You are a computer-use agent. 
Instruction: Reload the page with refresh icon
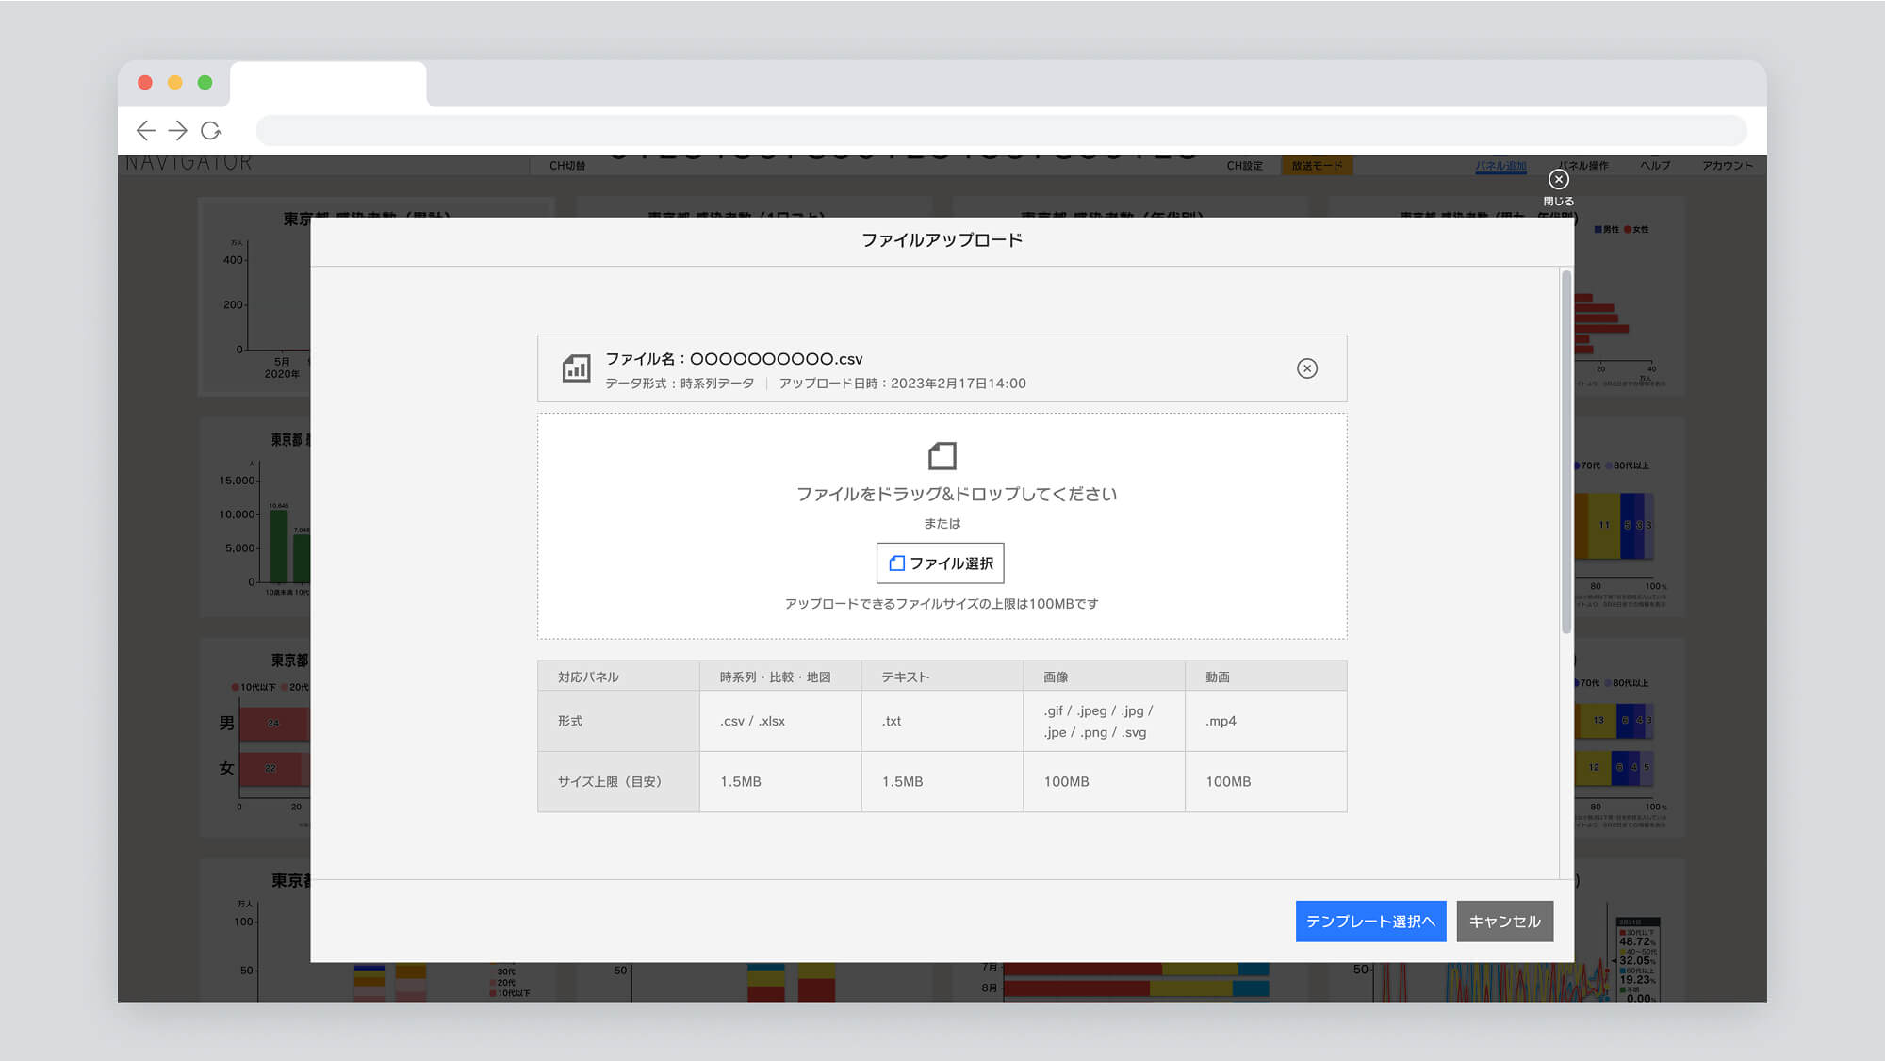click(x=211, y=131)
